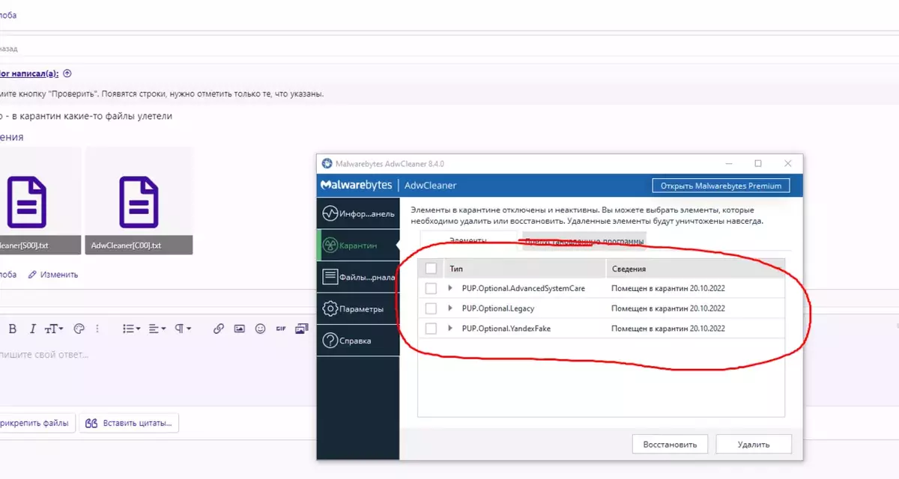The image size is (899, 479).
Task: Insert an image via the picture icon
Action: point(240,329)
